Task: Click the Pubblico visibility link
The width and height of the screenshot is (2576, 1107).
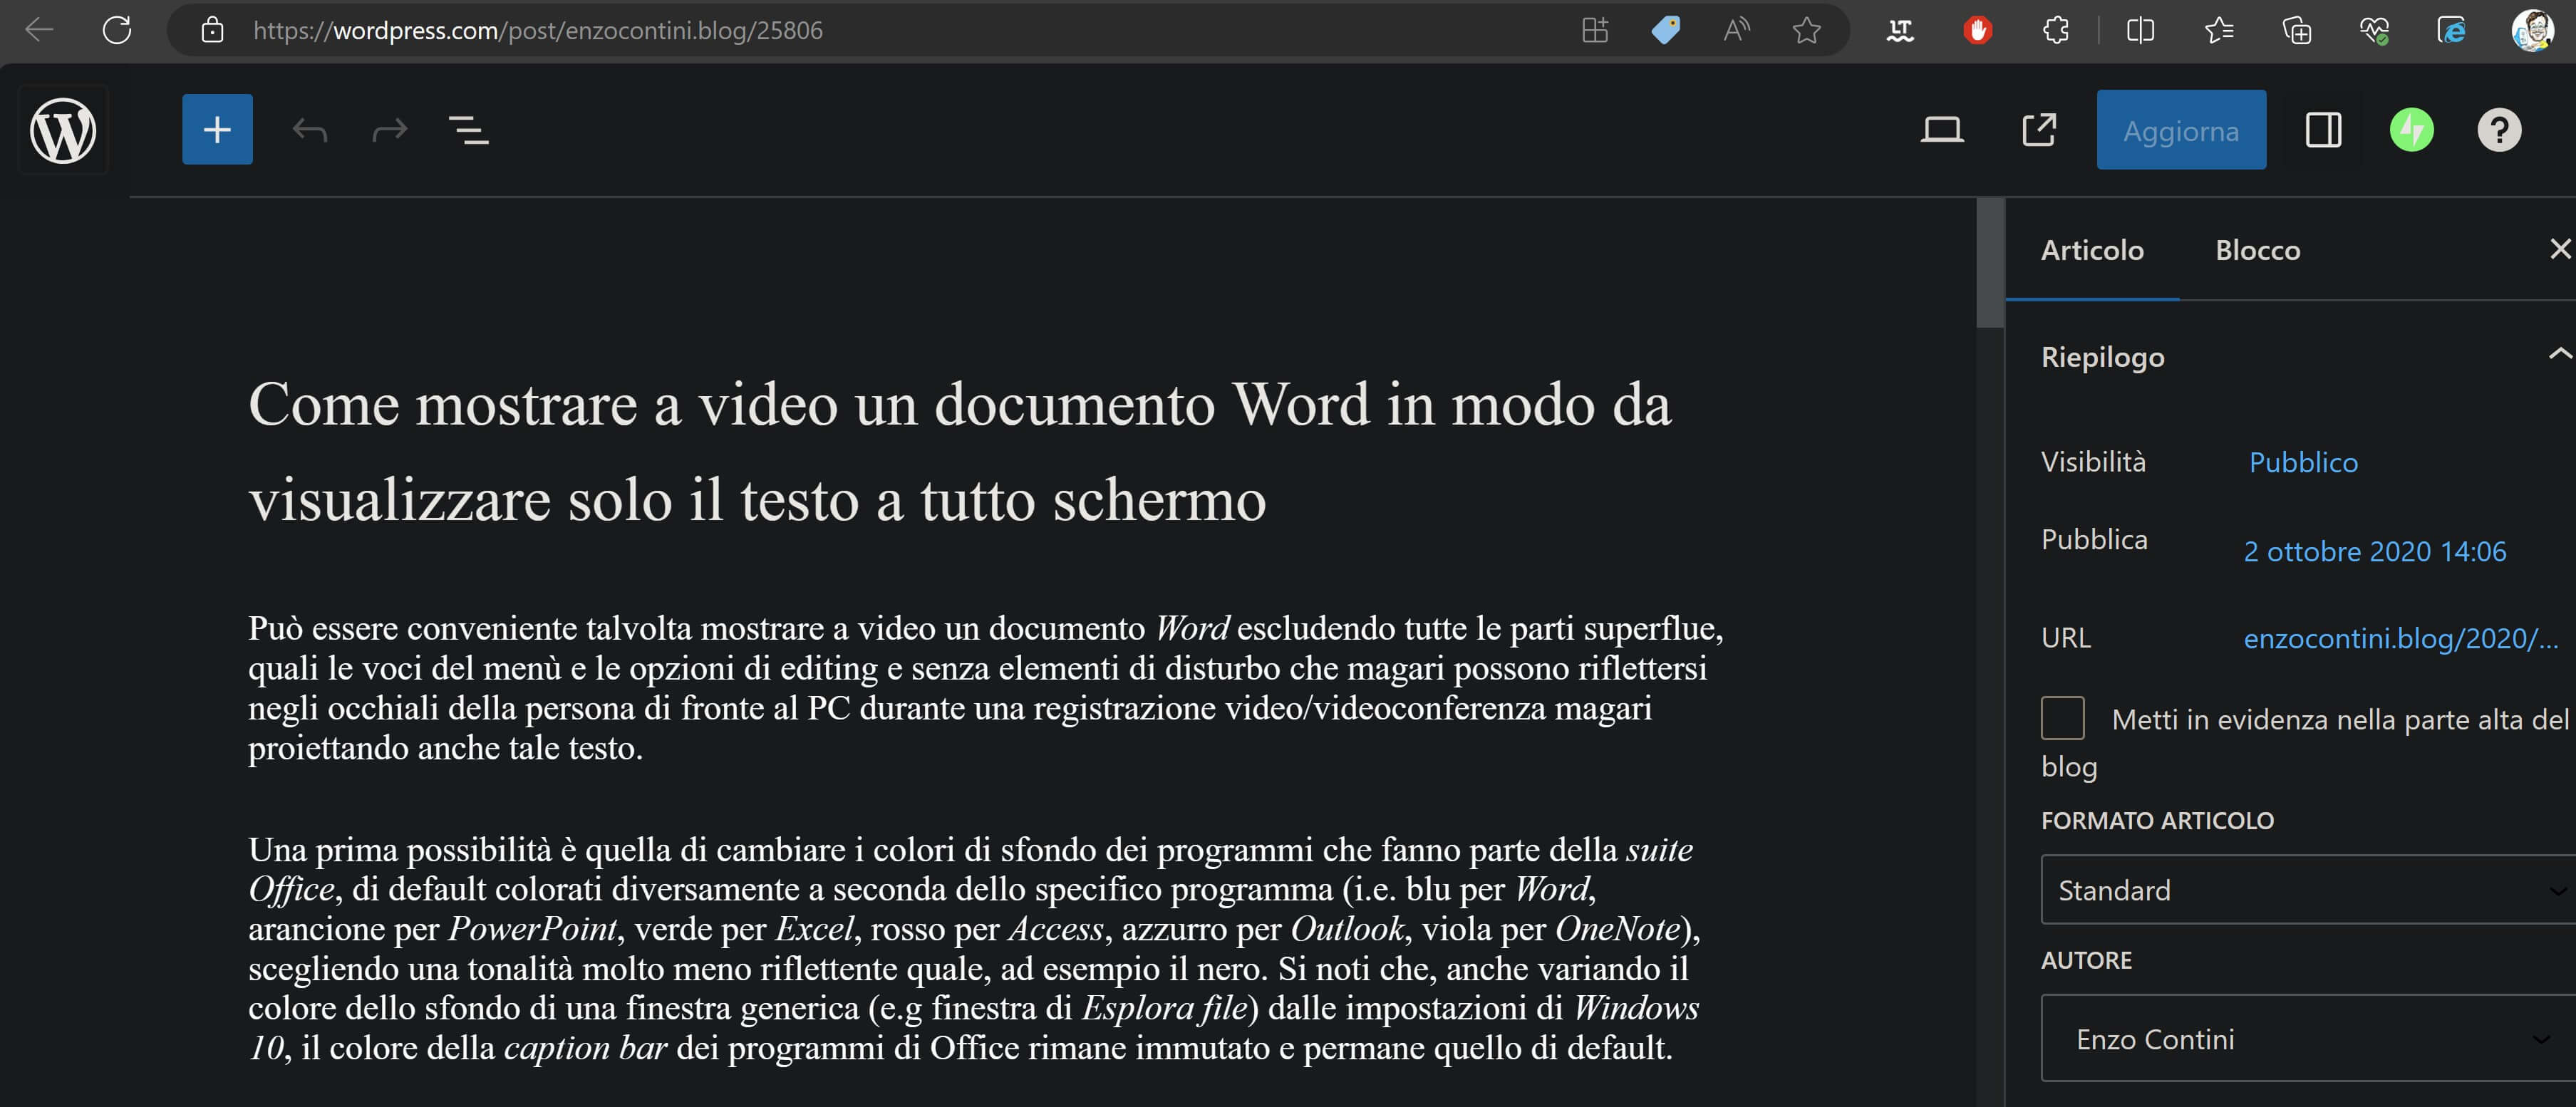Action: tap(2302, 462)
